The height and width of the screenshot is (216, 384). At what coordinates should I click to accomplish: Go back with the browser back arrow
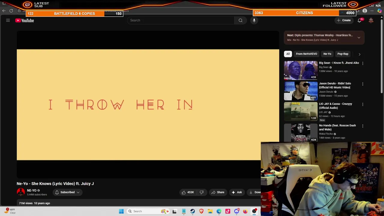click(x=4, y=11)
